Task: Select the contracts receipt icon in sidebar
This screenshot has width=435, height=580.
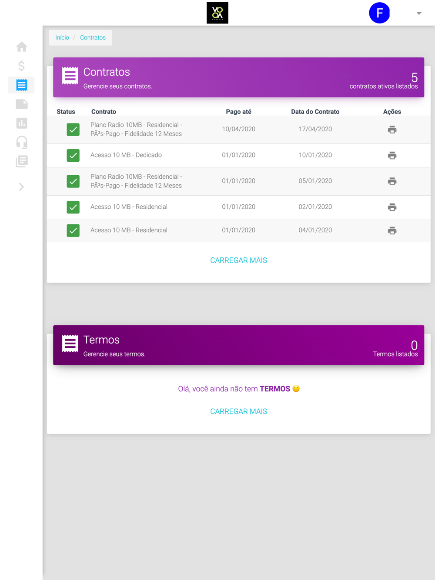Action: (x=22, y=85)
